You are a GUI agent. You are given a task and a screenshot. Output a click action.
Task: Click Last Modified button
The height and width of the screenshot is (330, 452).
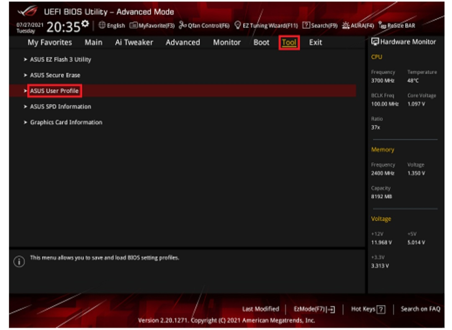pos(261,309)
